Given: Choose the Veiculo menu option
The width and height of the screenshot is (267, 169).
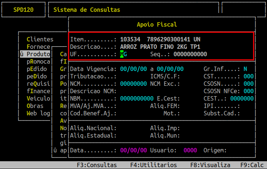Looking at the screenshot, I should point(38,99).
